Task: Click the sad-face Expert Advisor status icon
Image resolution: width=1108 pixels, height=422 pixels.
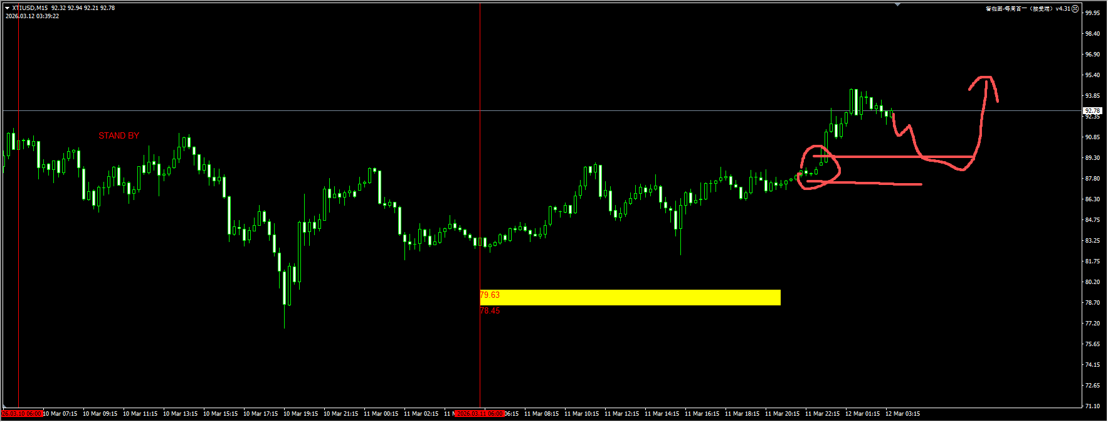Action: 1075,9
